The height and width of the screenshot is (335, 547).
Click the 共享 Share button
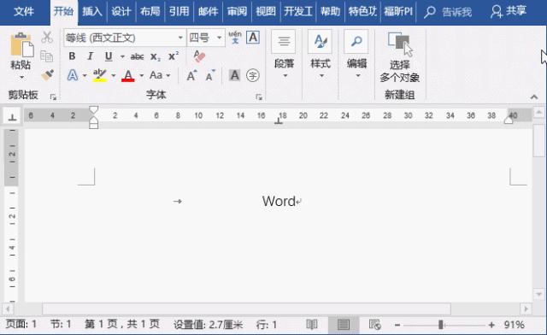pyautogui.click(x=509, y=11)
